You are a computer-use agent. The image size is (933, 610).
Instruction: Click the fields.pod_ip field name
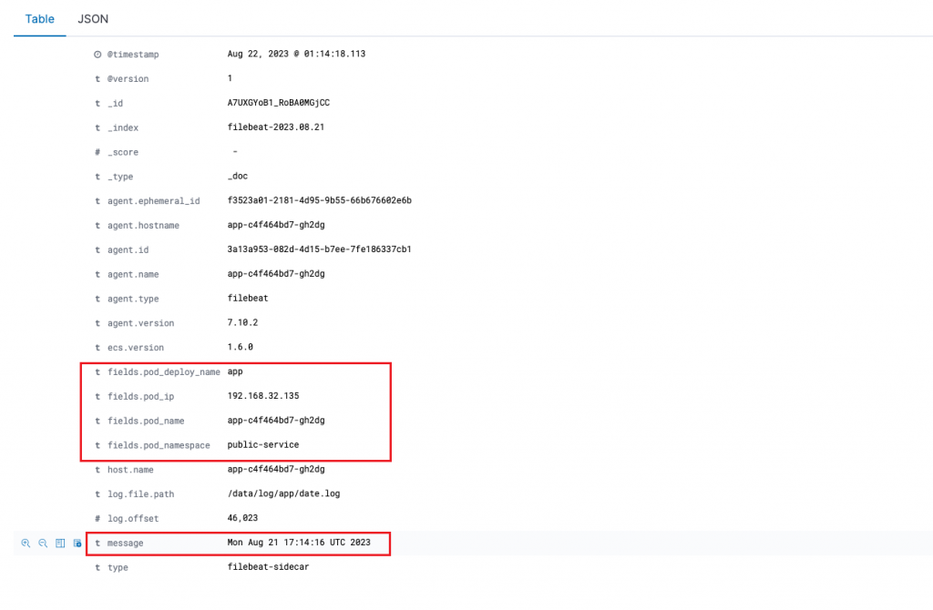141,396
